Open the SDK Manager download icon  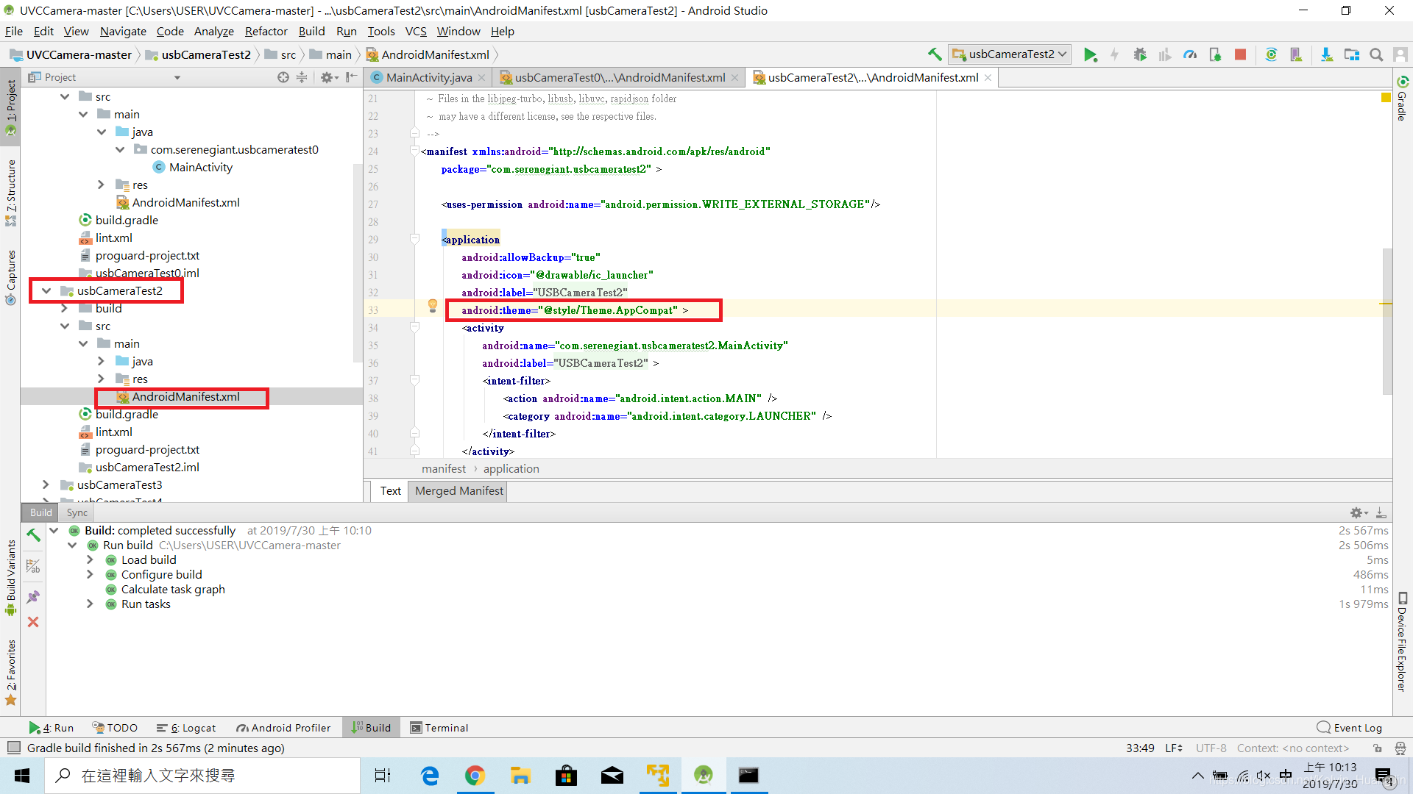1326,54
